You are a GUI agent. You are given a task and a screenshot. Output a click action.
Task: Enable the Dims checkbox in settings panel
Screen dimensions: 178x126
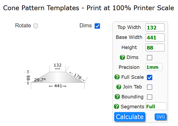(150, 58)
